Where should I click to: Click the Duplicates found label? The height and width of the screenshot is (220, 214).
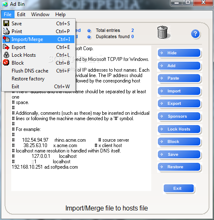point(113,36)
